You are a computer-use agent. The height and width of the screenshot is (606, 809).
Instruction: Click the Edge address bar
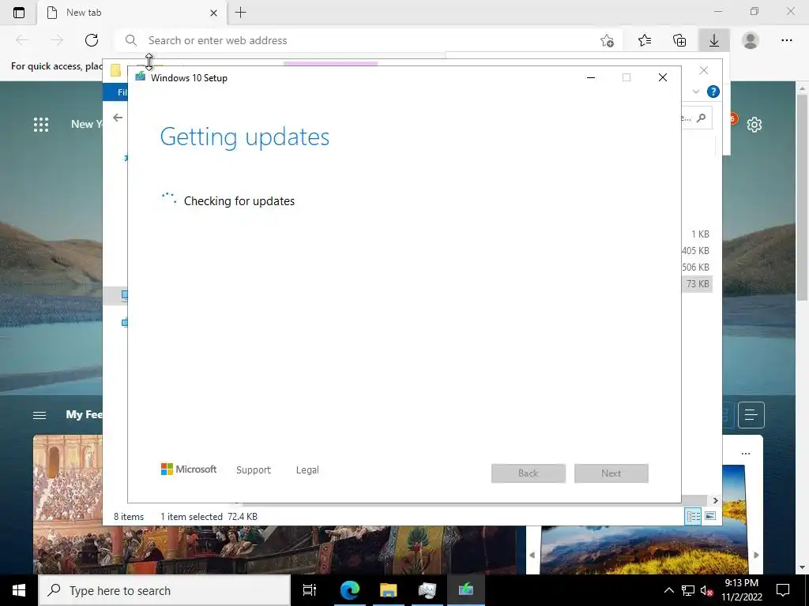(x=367, y=40)
